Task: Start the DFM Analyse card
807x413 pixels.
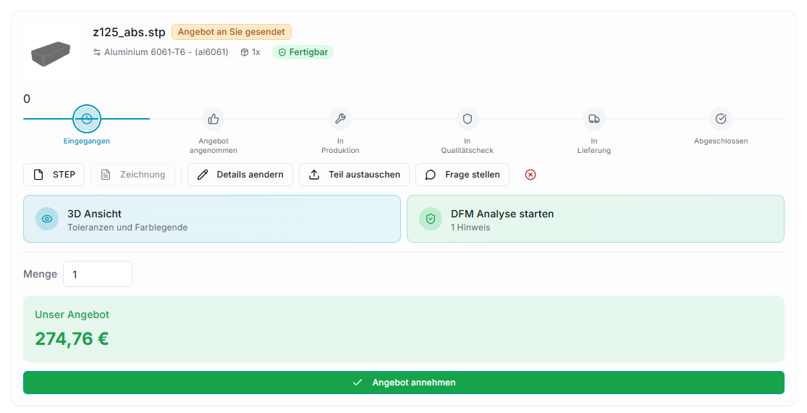Action: (x=596, y=219)
